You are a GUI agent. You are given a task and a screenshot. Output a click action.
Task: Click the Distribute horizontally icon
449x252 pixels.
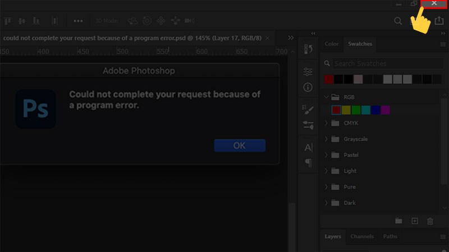tap(54, 21)
